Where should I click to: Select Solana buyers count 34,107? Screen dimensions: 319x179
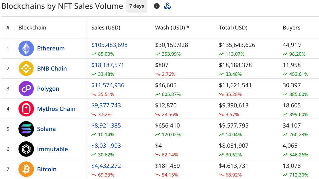tap(292, 126)
